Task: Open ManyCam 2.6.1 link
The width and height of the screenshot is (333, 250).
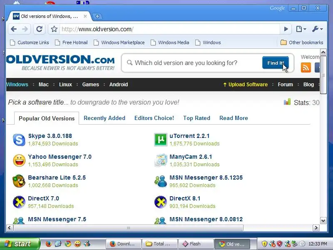Action: pyautogui.click(x=191, y=157)
